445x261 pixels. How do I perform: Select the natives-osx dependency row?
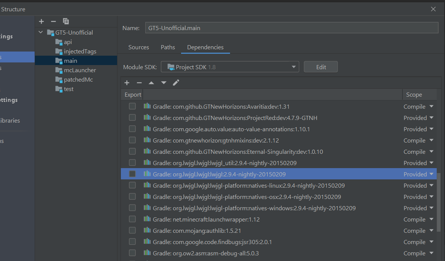point(279,197)
